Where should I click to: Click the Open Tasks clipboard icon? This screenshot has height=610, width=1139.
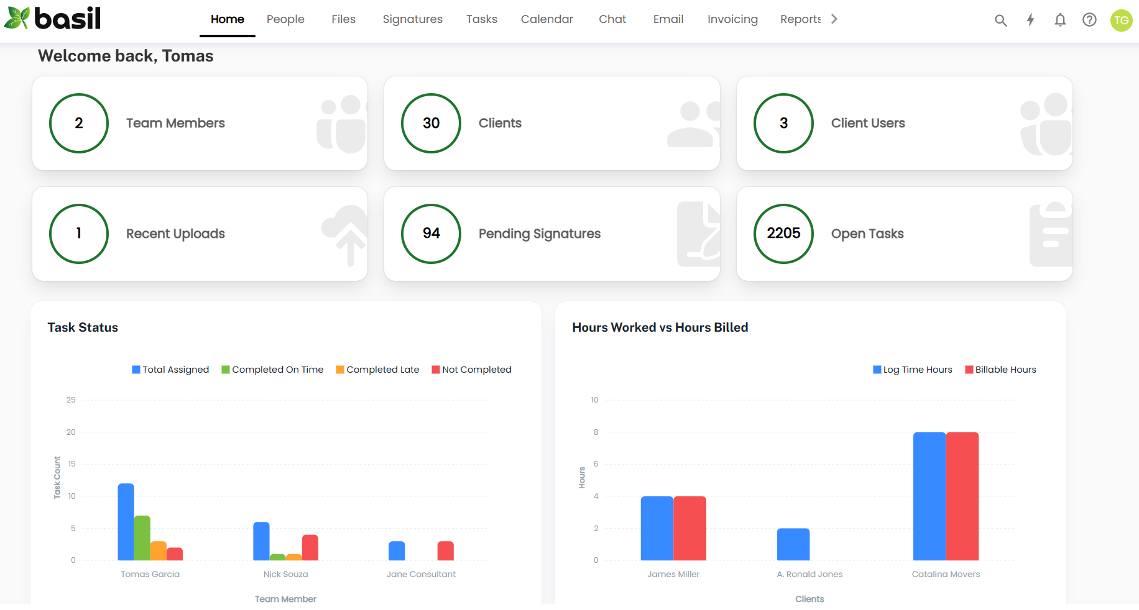coord(1051,234)
